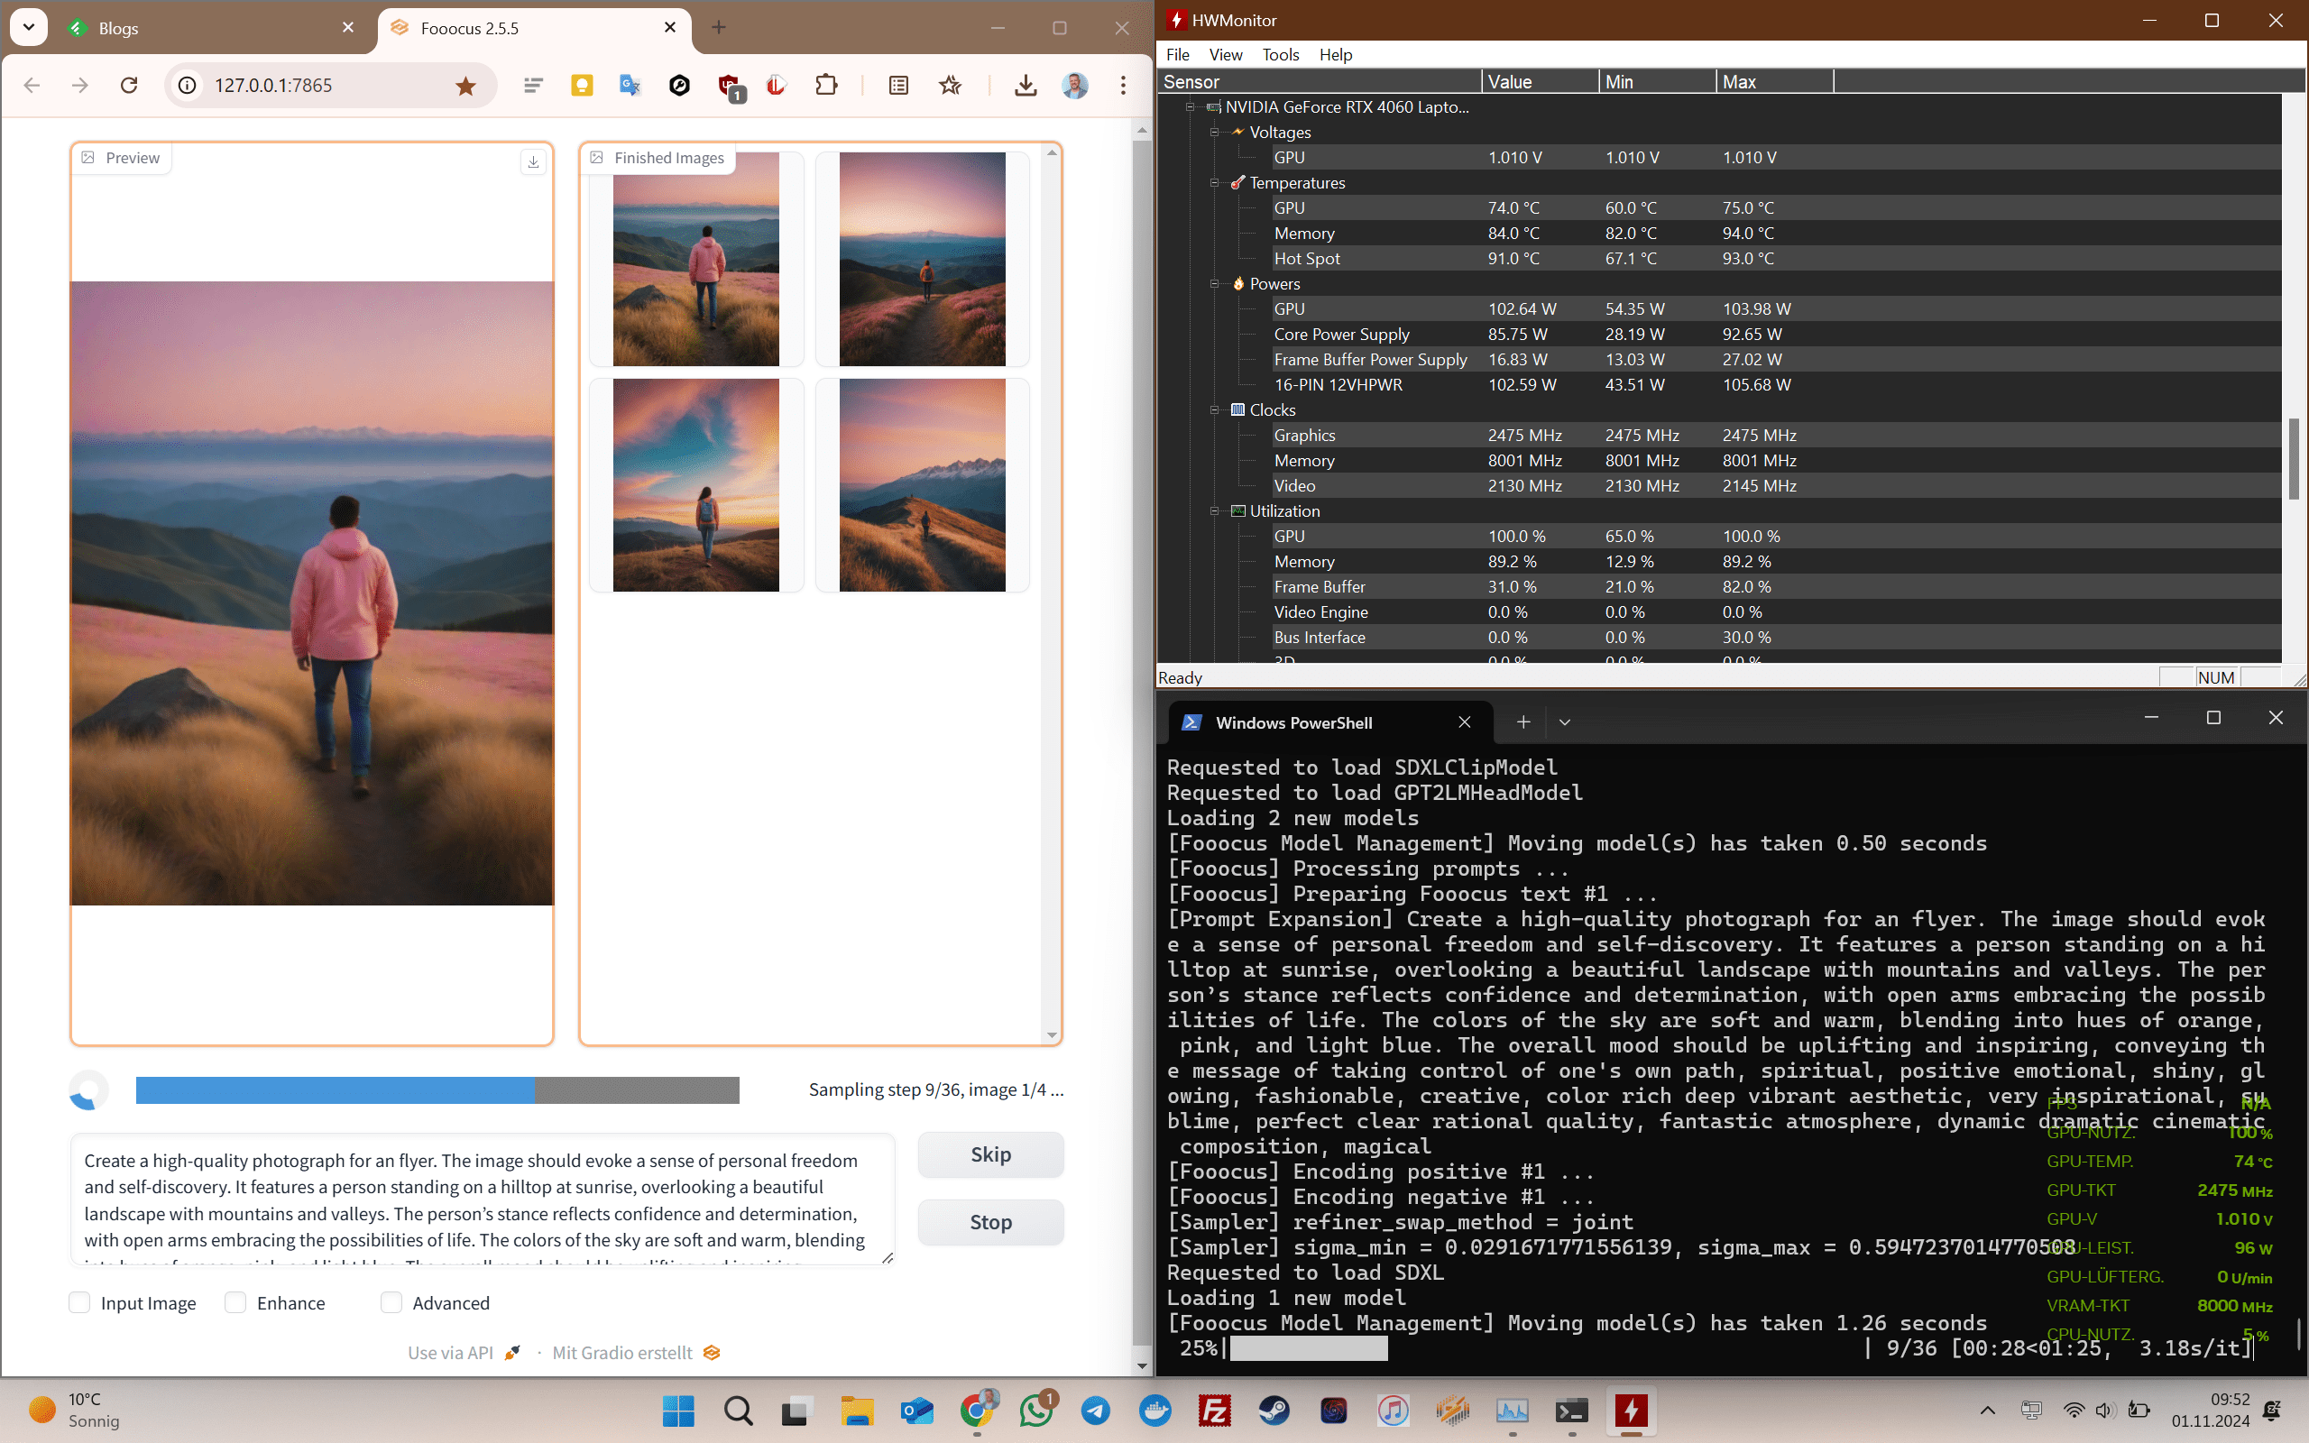
Task: Open PowerShell new-tab profile dropdown
Action: [x=1565, y=722]
